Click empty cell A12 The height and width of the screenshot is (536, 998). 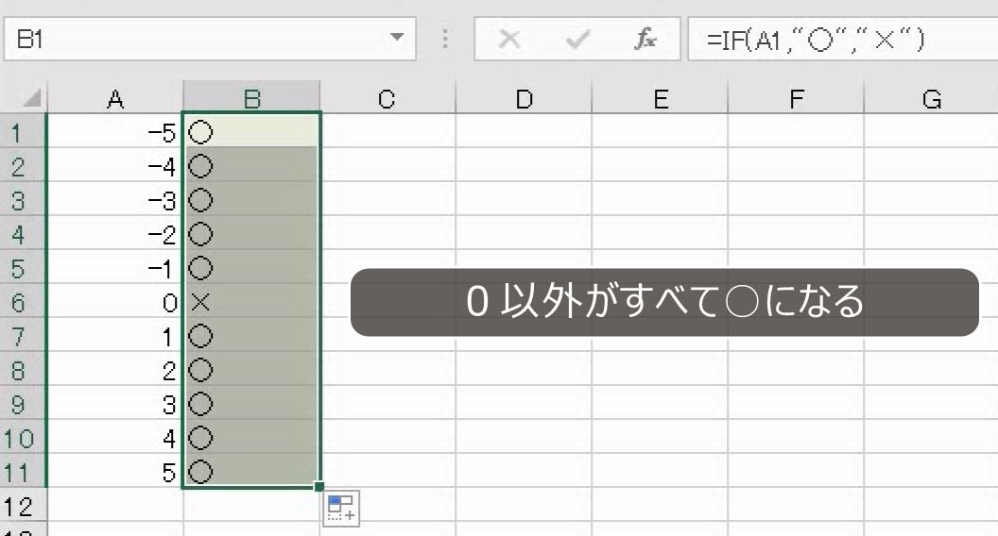115,505
